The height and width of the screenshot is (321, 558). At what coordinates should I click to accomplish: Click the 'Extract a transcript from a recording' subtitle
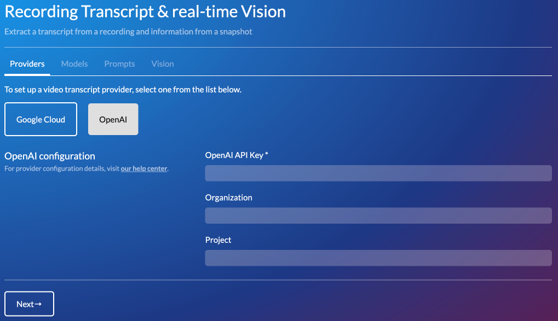point(128,32)
